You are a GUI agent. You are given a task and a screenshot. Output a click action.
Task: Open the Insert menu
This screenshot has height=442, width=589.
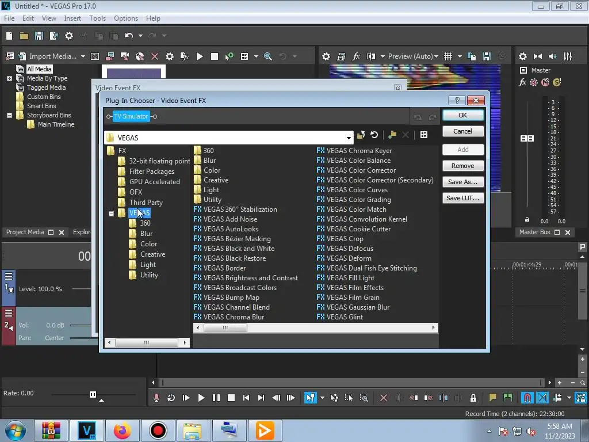point(72,18)
